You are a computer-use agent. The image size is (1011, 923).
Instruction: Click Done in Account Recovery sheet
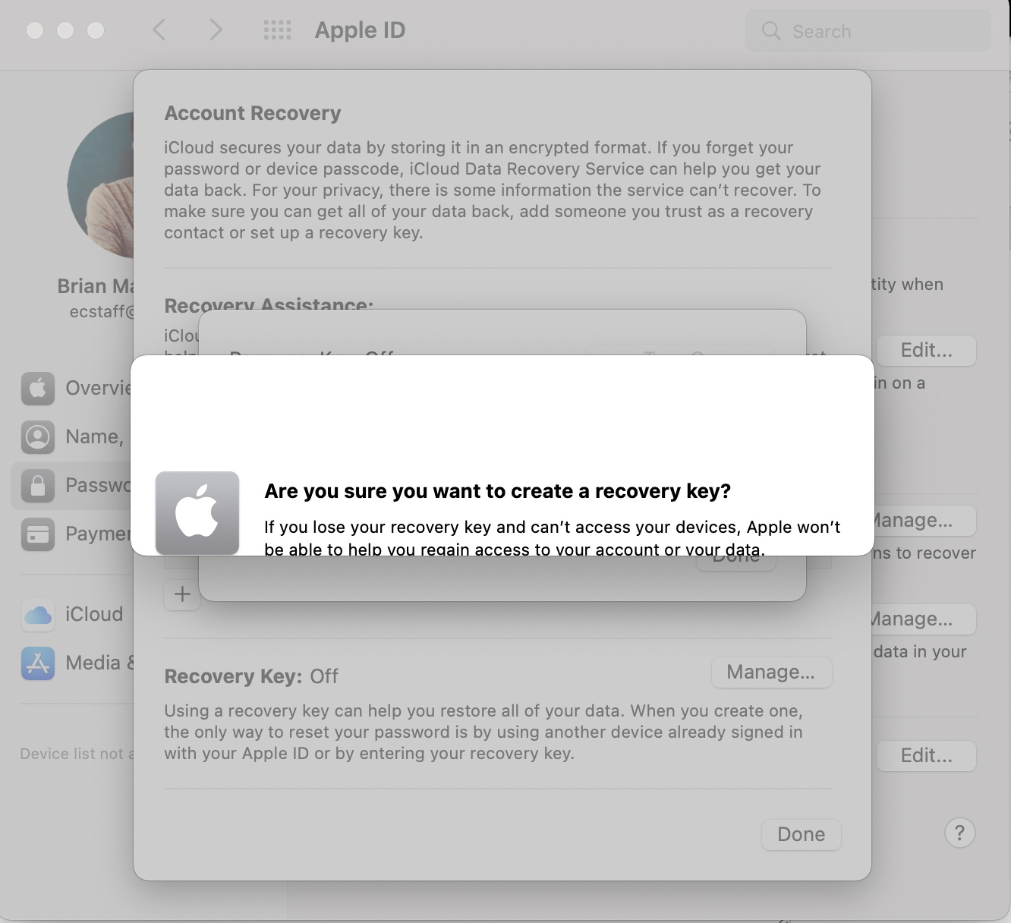coord(802,834)
